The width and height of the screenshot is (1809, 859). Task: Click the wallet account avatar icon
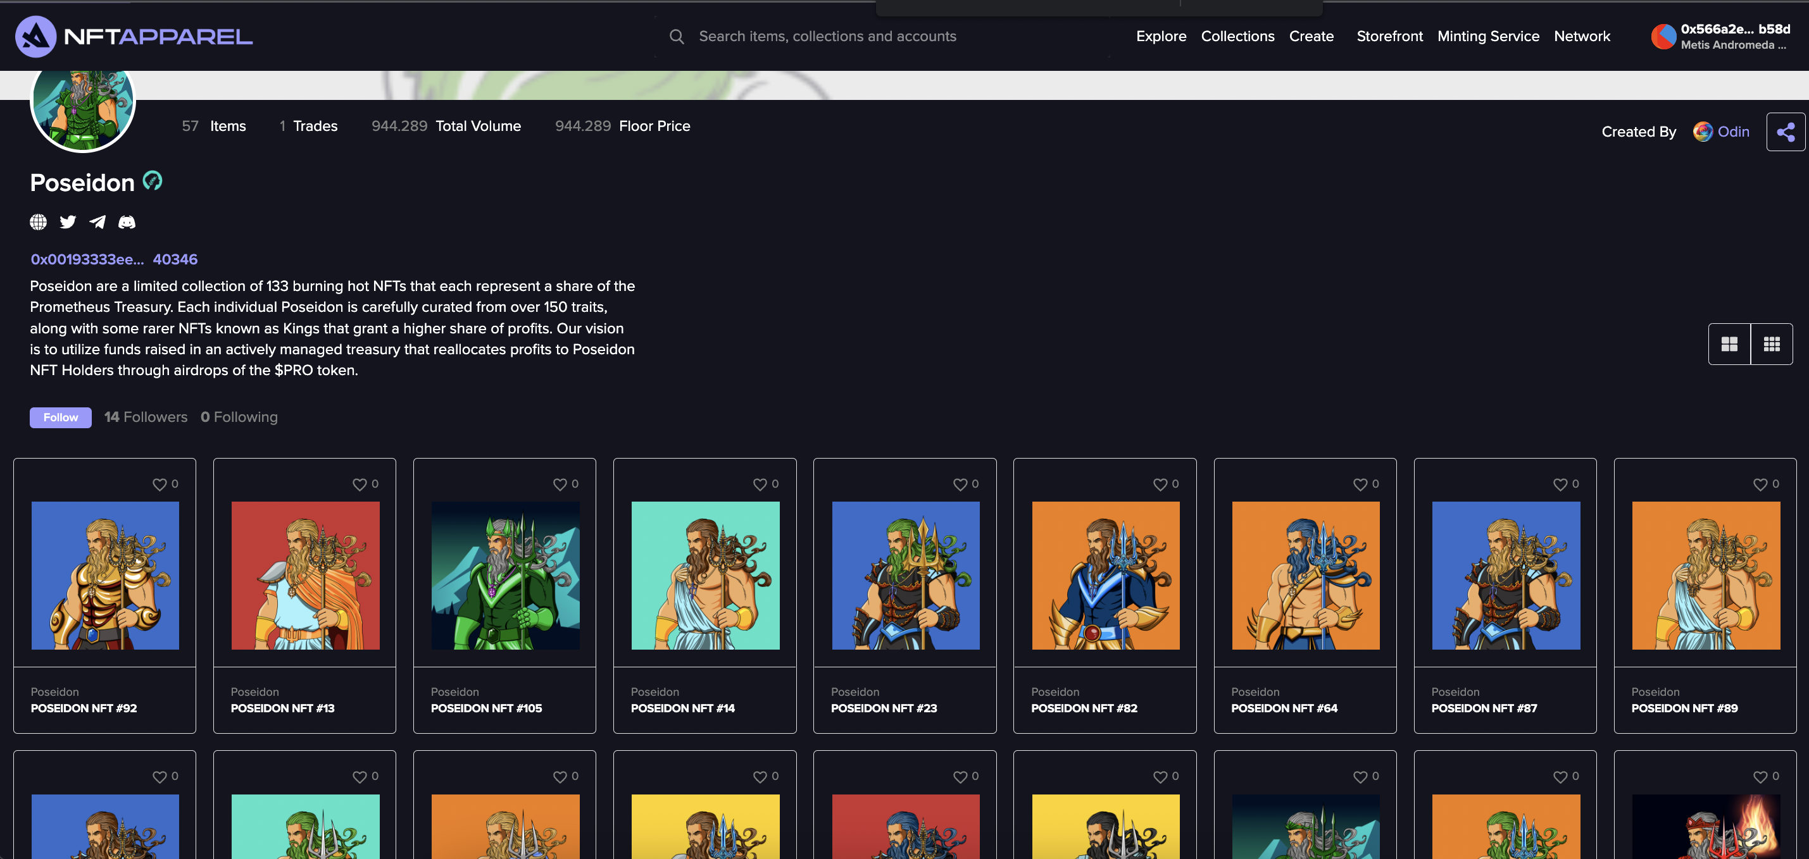pos(1663,37)
